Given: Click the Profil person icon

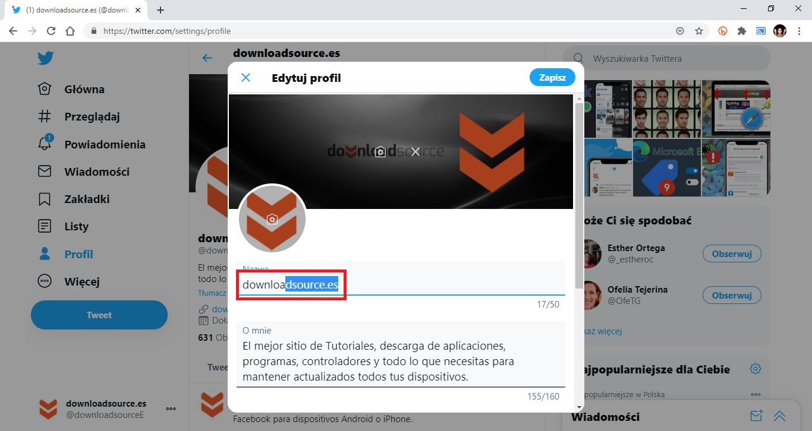Looking at the screenshot, I should pos(45,254).
